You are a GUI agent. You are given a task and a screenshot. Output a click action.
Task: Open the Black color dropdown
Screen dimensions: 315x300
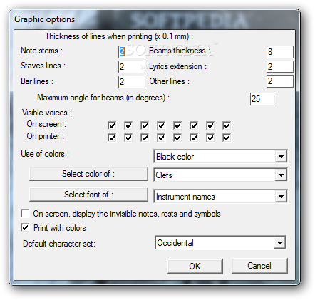[x=220, y=156]
